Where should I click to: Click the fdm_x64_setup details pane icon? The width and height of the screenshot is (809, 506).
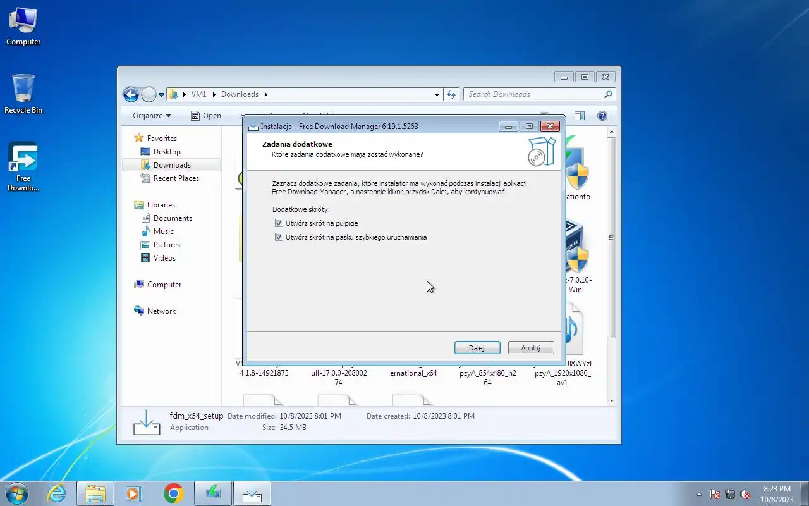(x=147, y=423)
